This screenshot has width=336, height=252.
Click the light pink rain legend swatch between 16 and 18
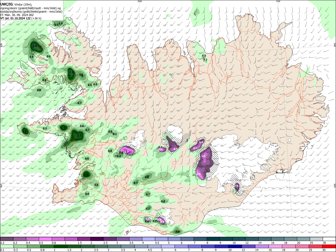tap(275, 246)
